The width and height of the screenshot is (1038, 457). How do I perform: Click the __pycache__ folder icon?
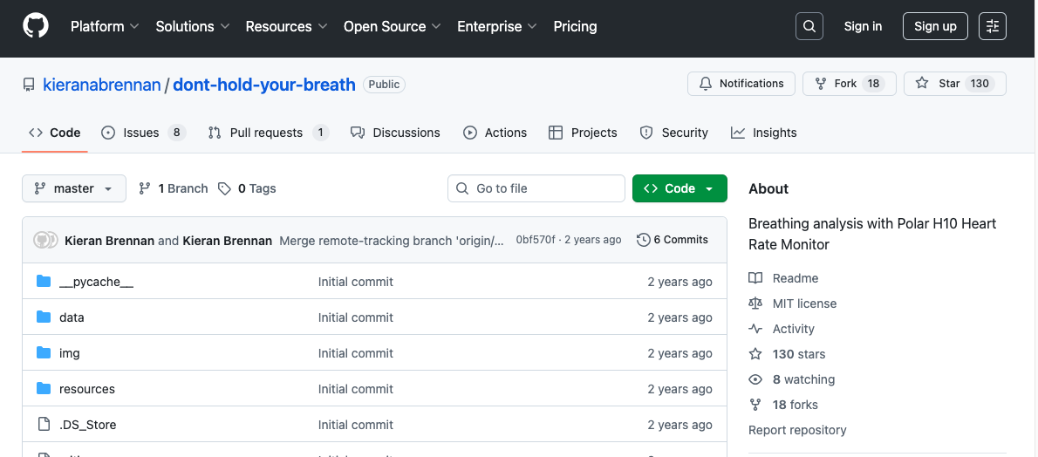[44, 282]
